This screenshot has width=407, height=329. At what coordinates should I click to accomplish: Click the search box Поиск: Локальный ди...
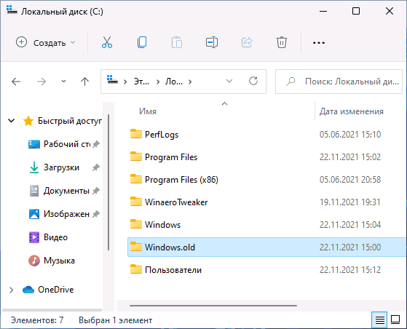point(339,82)
